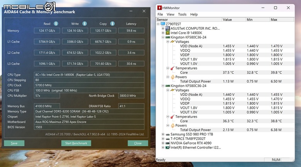Expand the NVIDIA GeForce RTX 4090 node
Image resolution: width=301 pixels, height=167 pixels.
pyautogui.click(x=163, y=143)
